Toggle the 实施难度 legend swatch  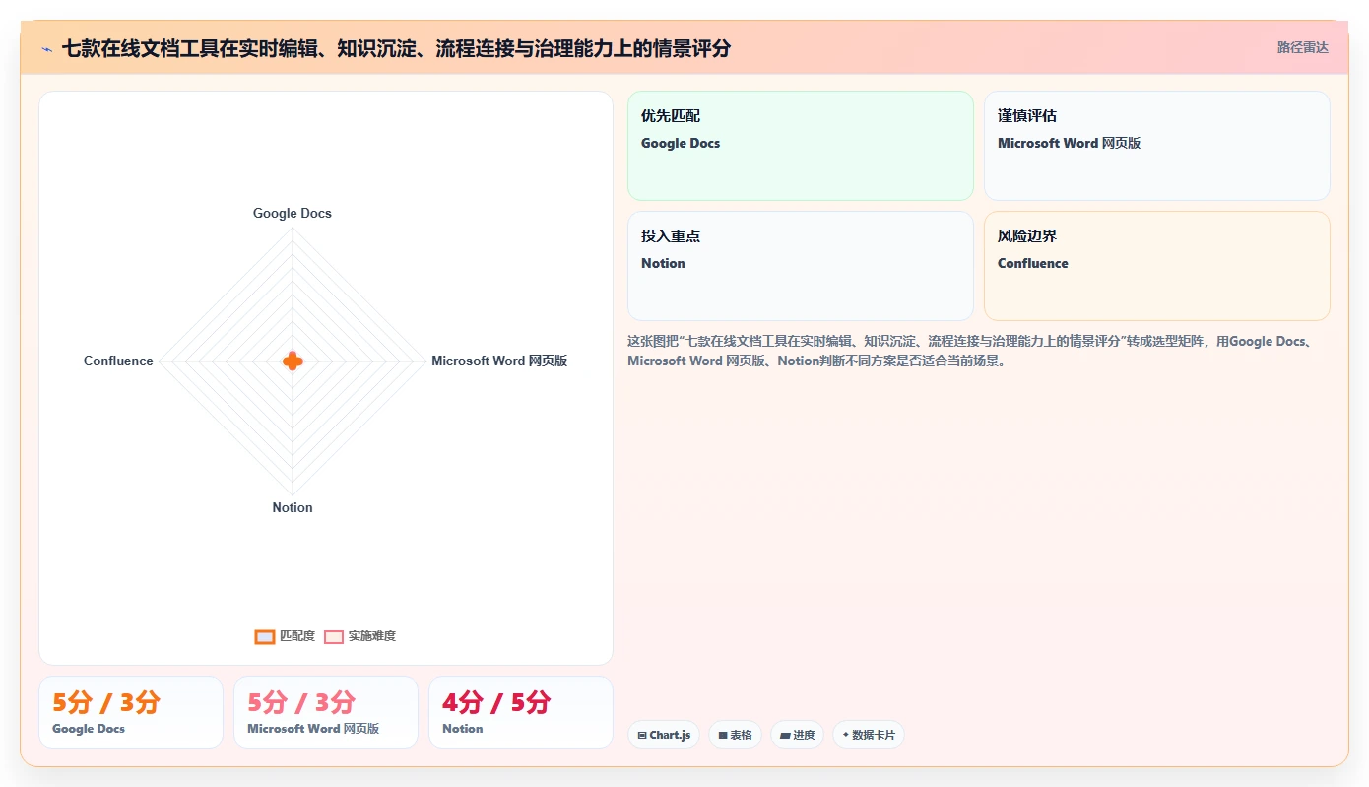coord(334,636)
